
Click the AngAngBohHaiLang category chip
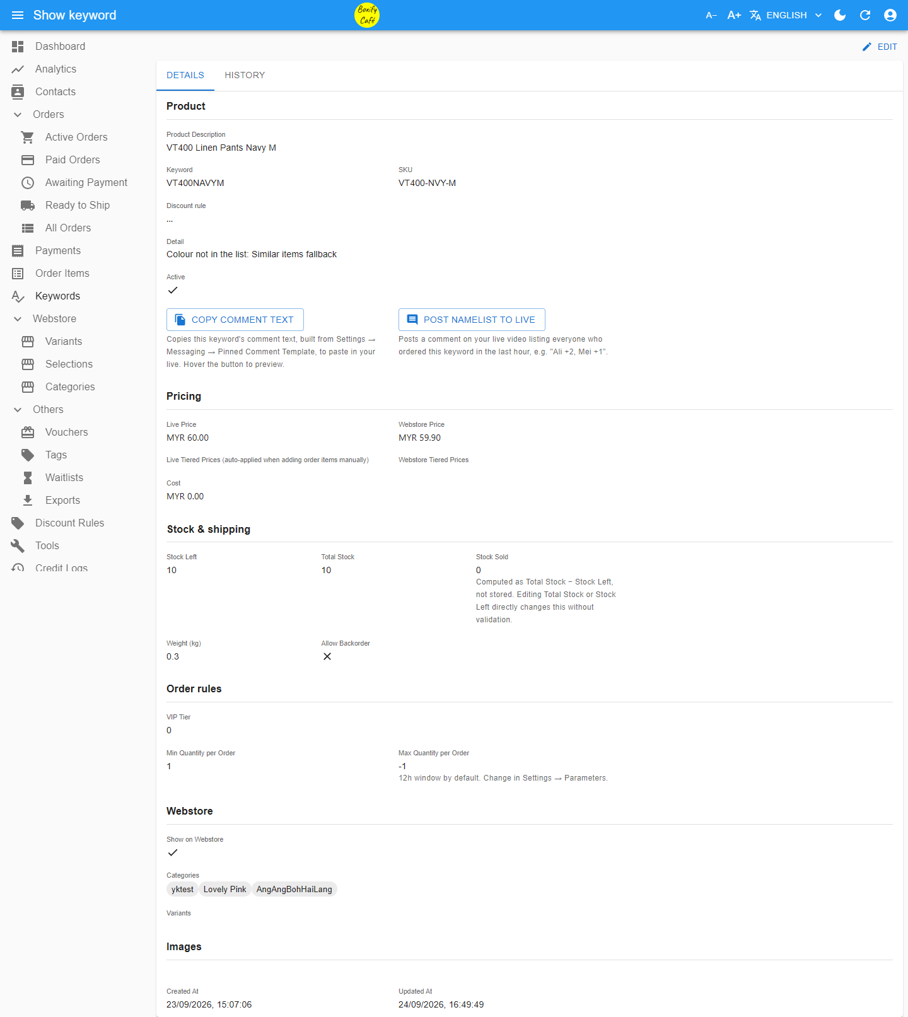294,889
